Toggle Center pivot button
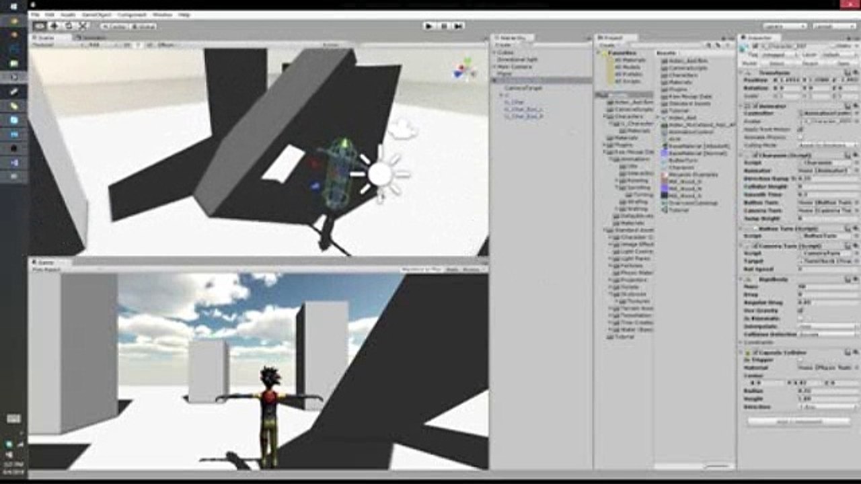The image size is (861, 484). pos(114,26)
